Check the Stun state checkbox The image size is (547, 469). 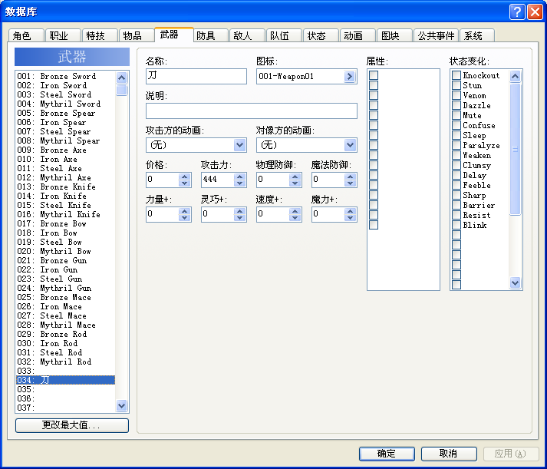[456, 85]
